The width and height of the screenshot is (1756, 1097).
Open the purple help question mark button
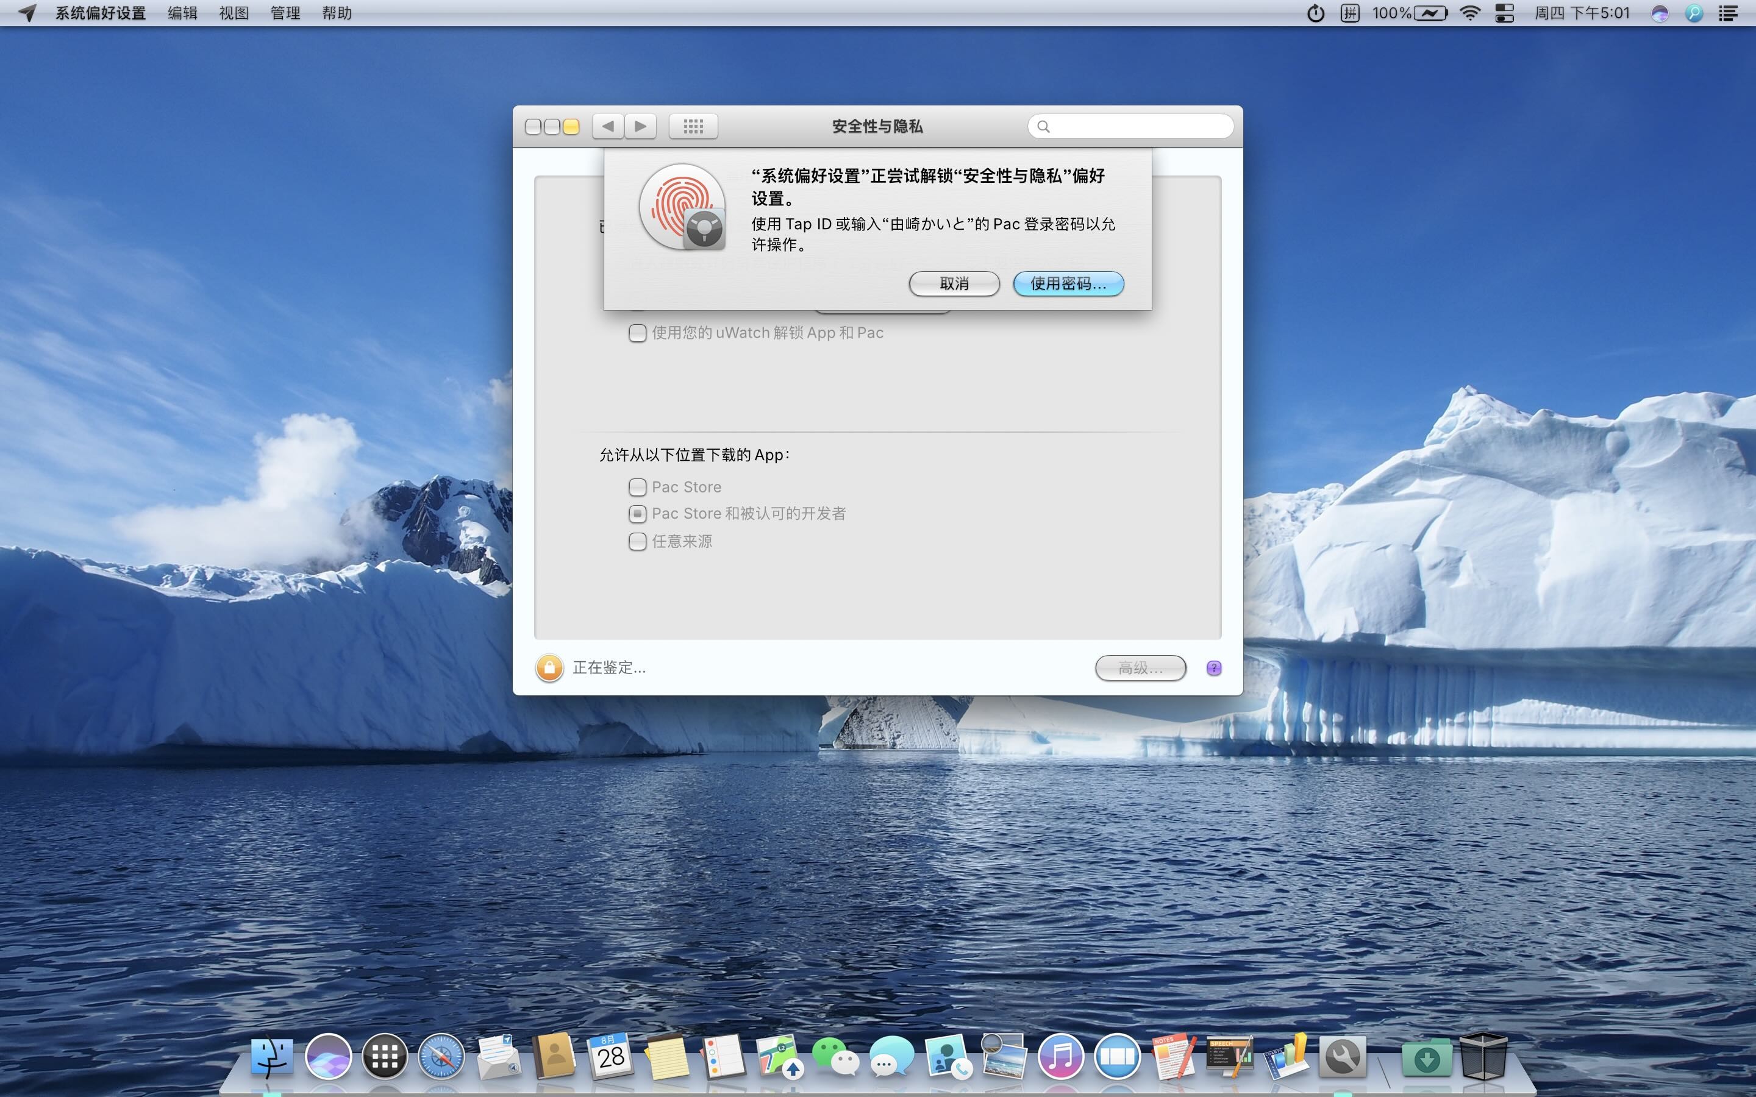(1214, 667)
